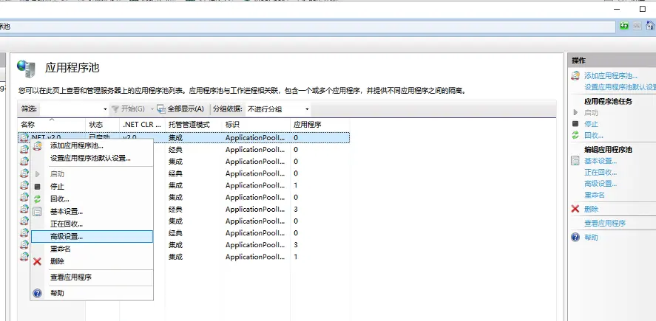Sort by the 名称 column header
This screenshot has width=656, height=321.
coord(52,125)
